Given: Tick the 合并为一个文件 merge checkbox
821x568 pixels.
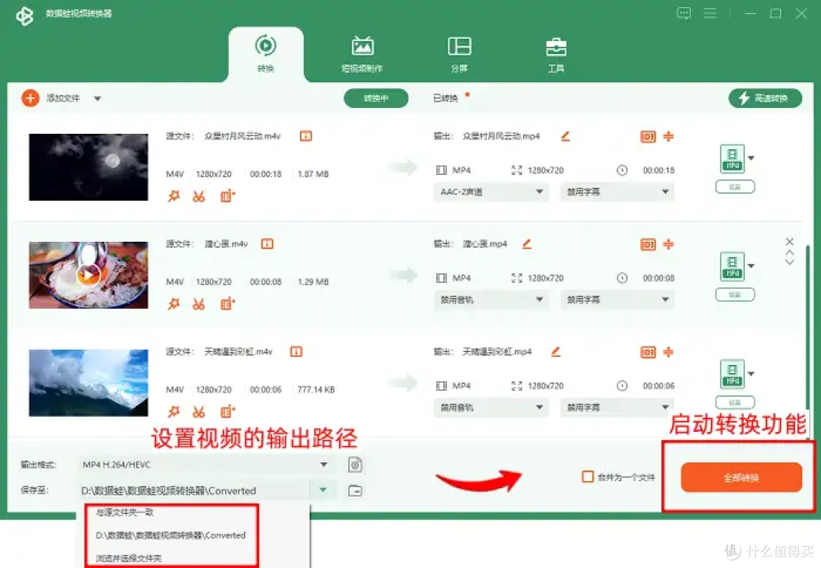Looking at the screenshot, I should [x=588, y=477].
